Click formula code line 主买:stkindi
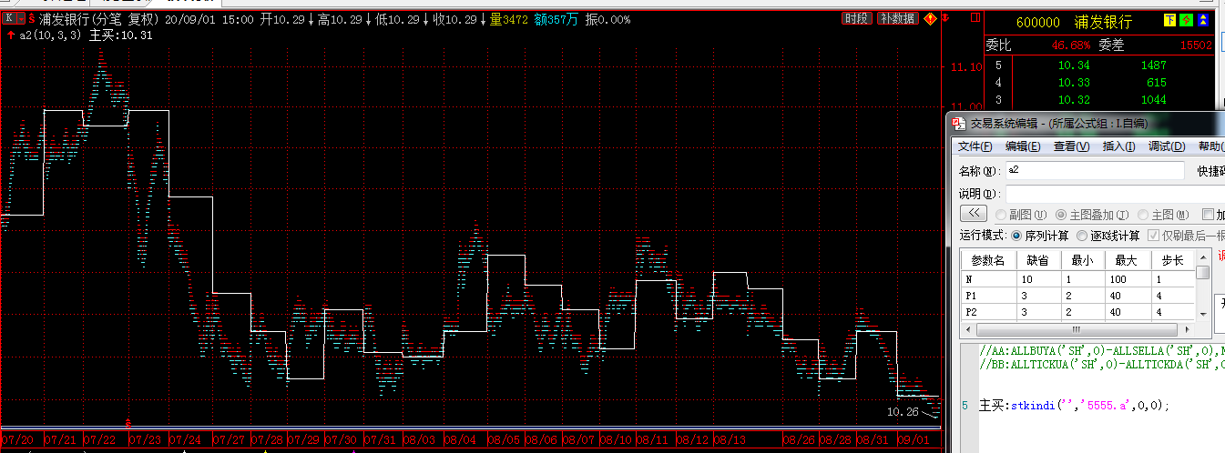The width and height of the screenshot is (1225, 453). tap(1074, 406)
